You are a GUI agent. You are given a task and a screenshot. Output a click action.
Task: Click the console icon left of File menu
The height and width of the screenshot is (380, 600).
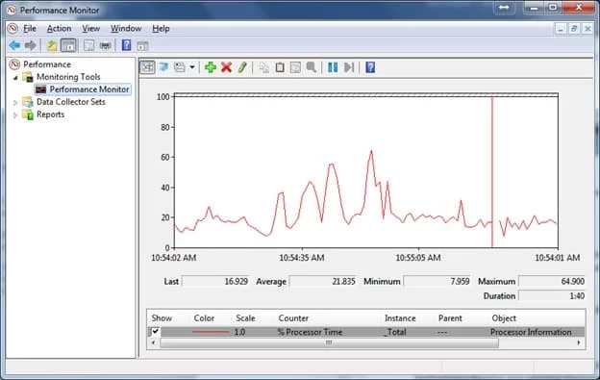[x=12, y=28]
